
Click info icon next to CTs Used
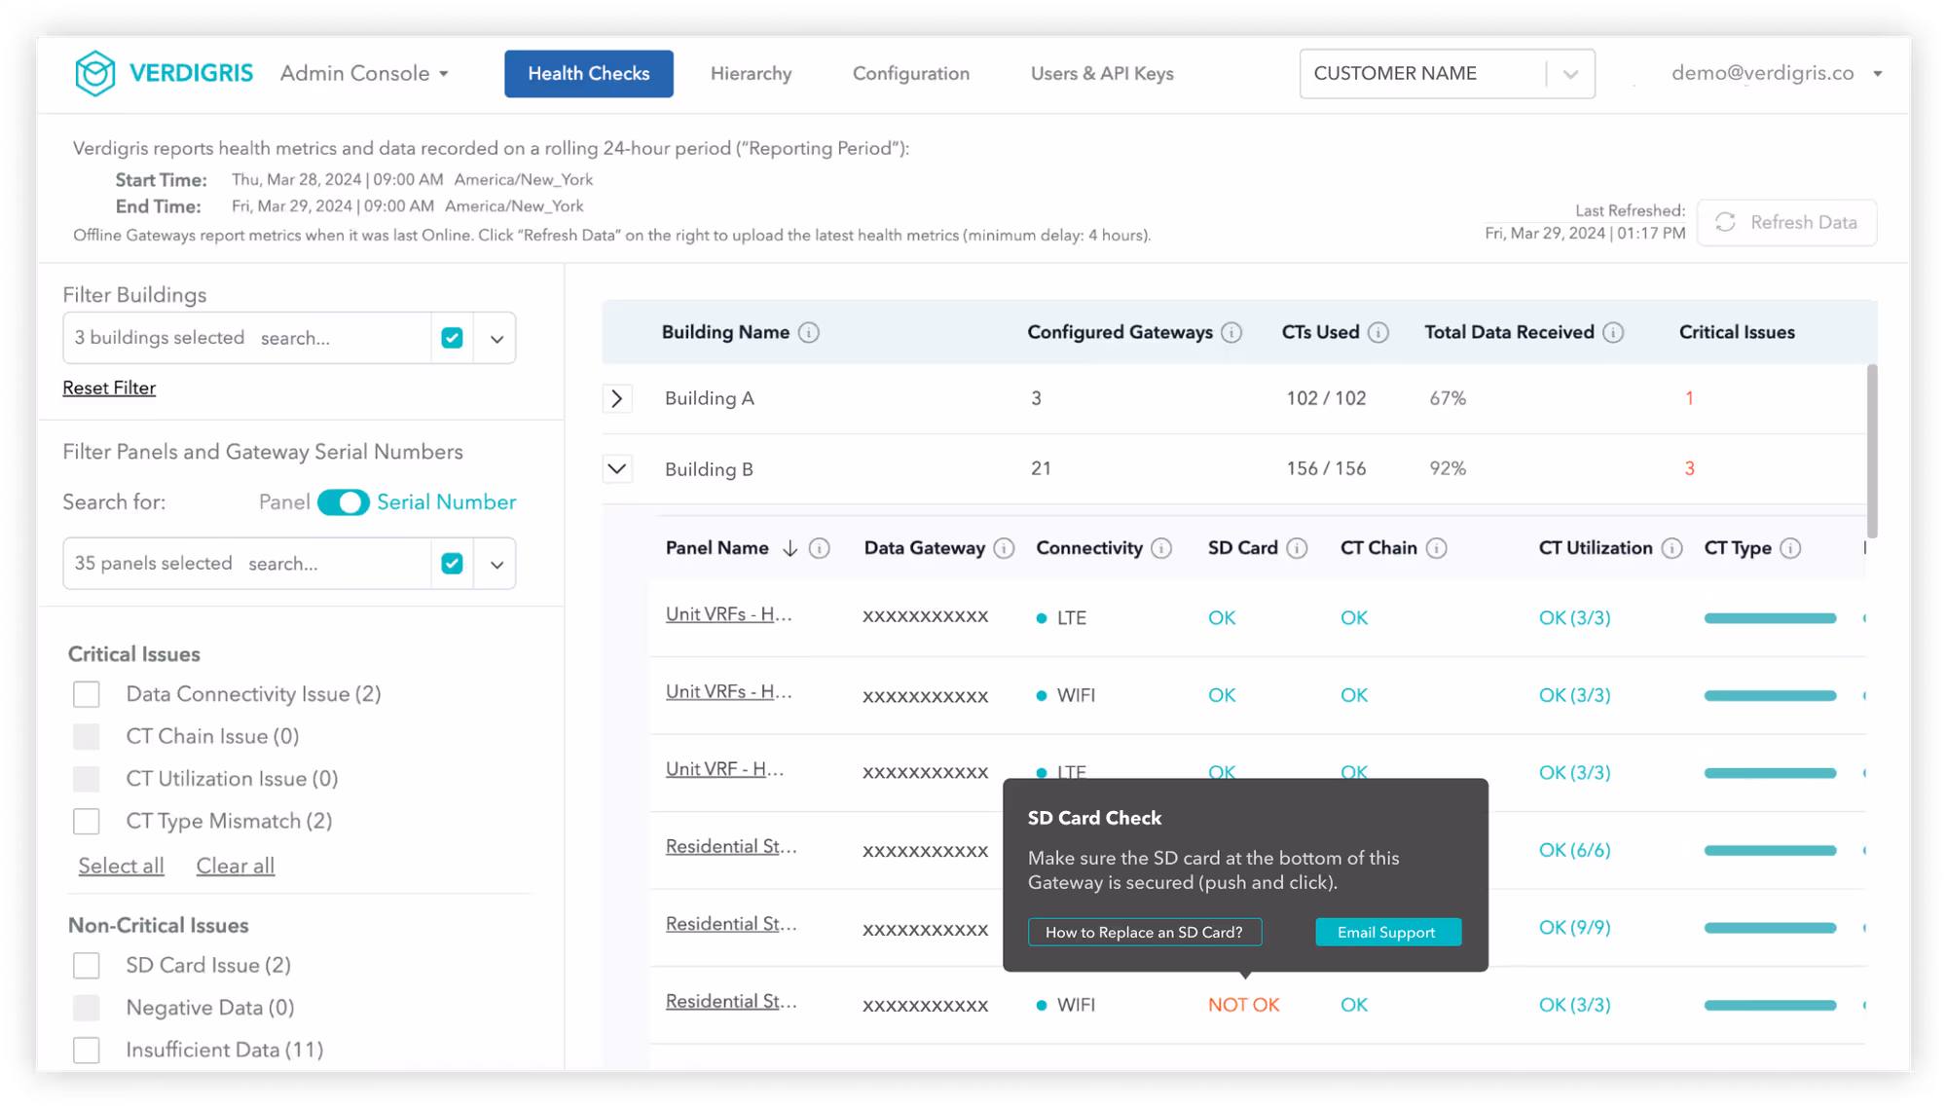coord(1378,333)
